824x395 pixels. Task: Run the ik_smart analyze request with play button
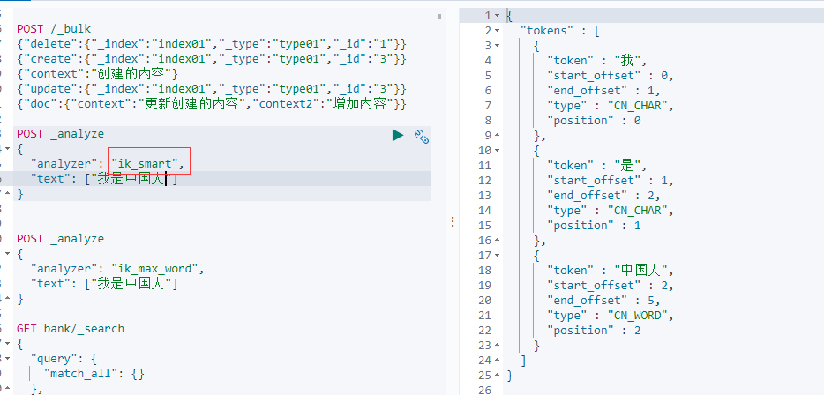pos(398,136)
